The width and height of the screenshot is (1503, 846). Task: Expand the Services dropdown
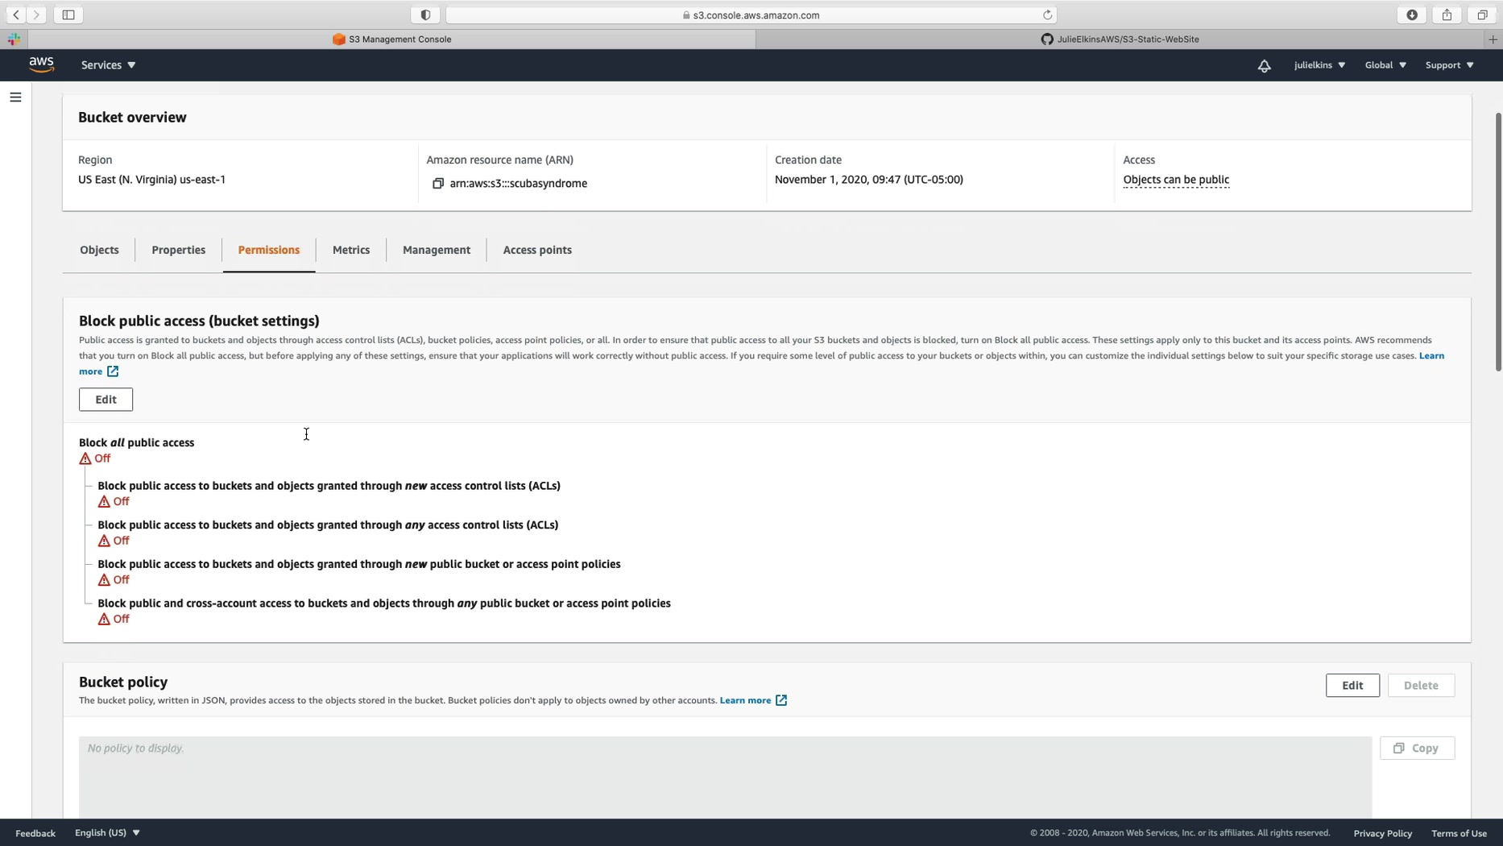click(108, 65)
